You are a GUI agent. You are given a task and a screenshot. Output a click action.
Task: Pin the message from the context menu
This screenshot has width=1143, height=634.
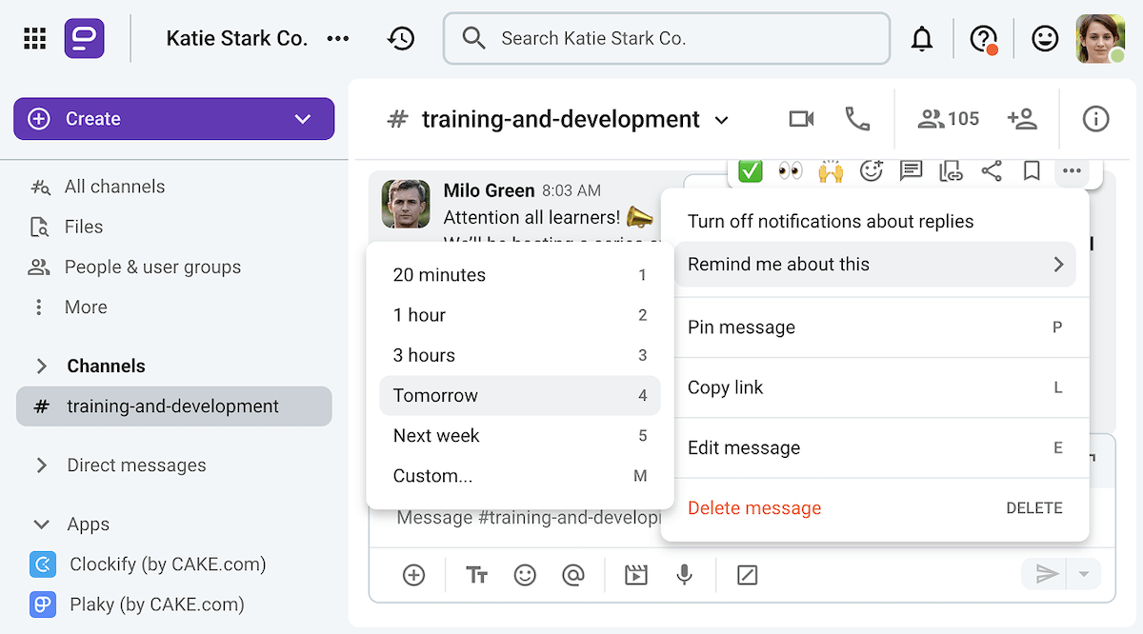click(x=741, y=327)
